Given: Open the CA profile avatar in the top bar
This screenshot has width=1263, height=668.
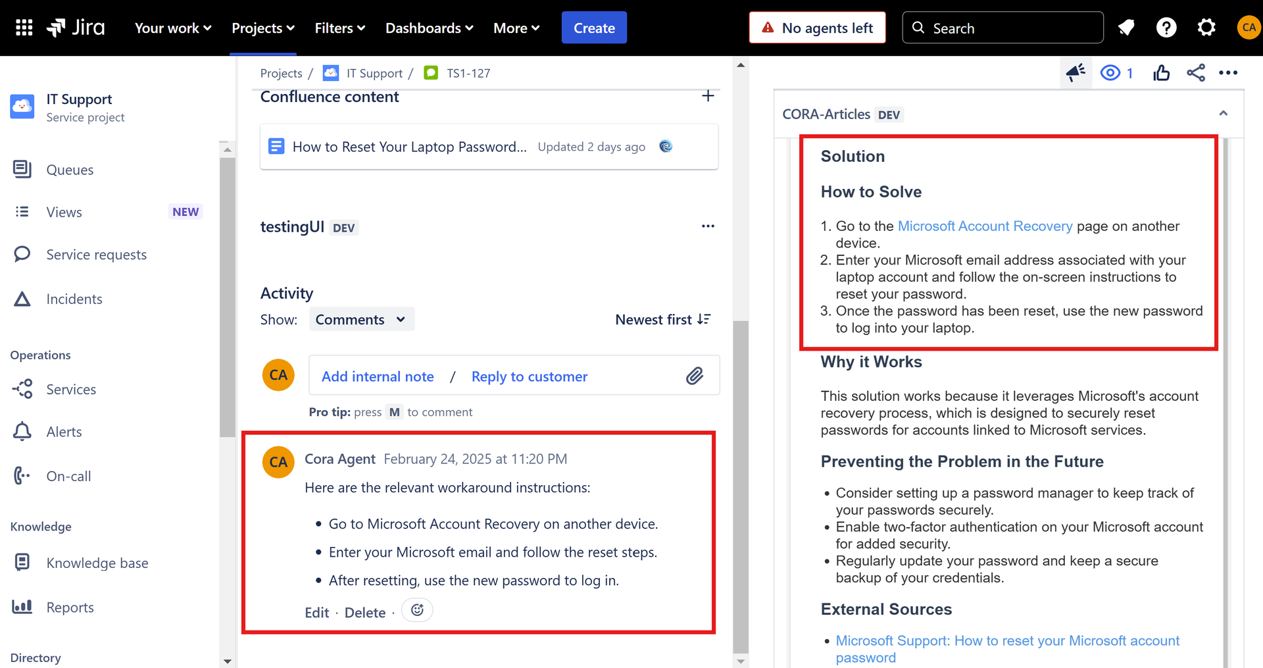Looking at the screenshot, I should (1249, 28).
